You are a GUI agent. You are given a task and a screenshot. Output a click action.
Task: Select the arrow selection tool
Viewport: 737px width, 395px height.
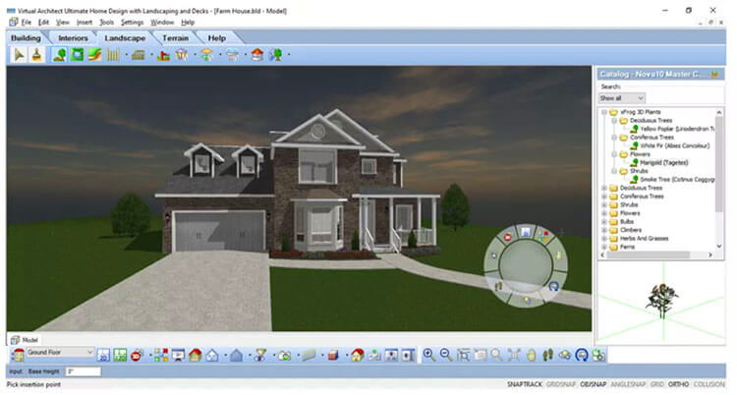[19, 55]
